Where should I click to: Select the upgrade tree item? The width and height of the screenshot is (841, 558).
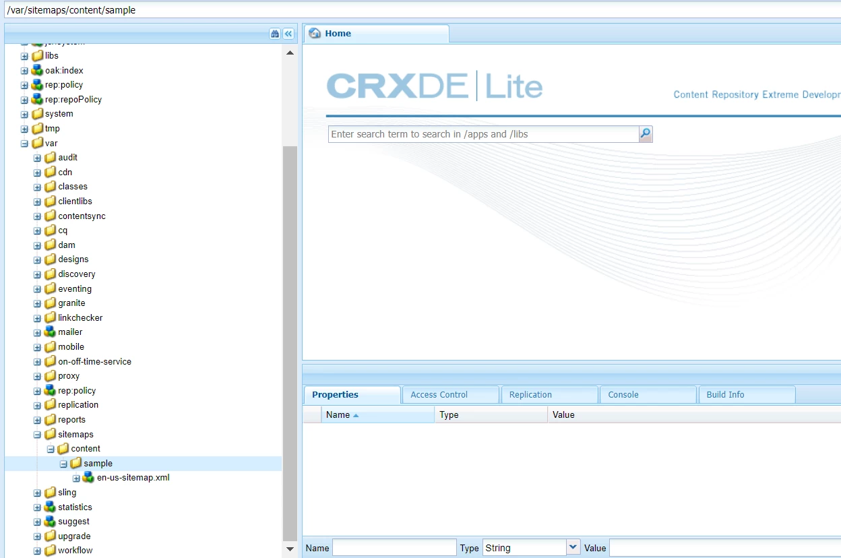point(74,536)
